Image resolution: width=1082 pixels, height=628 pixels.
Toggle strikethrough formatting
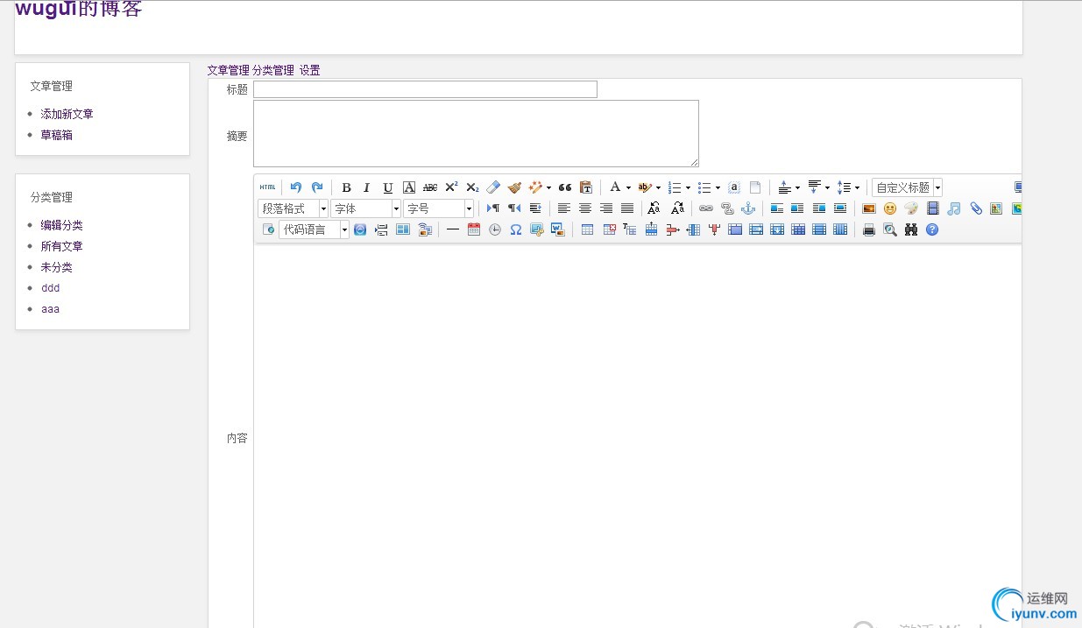tap(430, 187)
